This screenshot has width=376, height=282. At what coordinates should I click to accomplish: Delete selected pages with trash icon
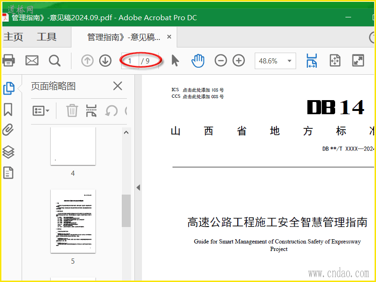point(72,111)
